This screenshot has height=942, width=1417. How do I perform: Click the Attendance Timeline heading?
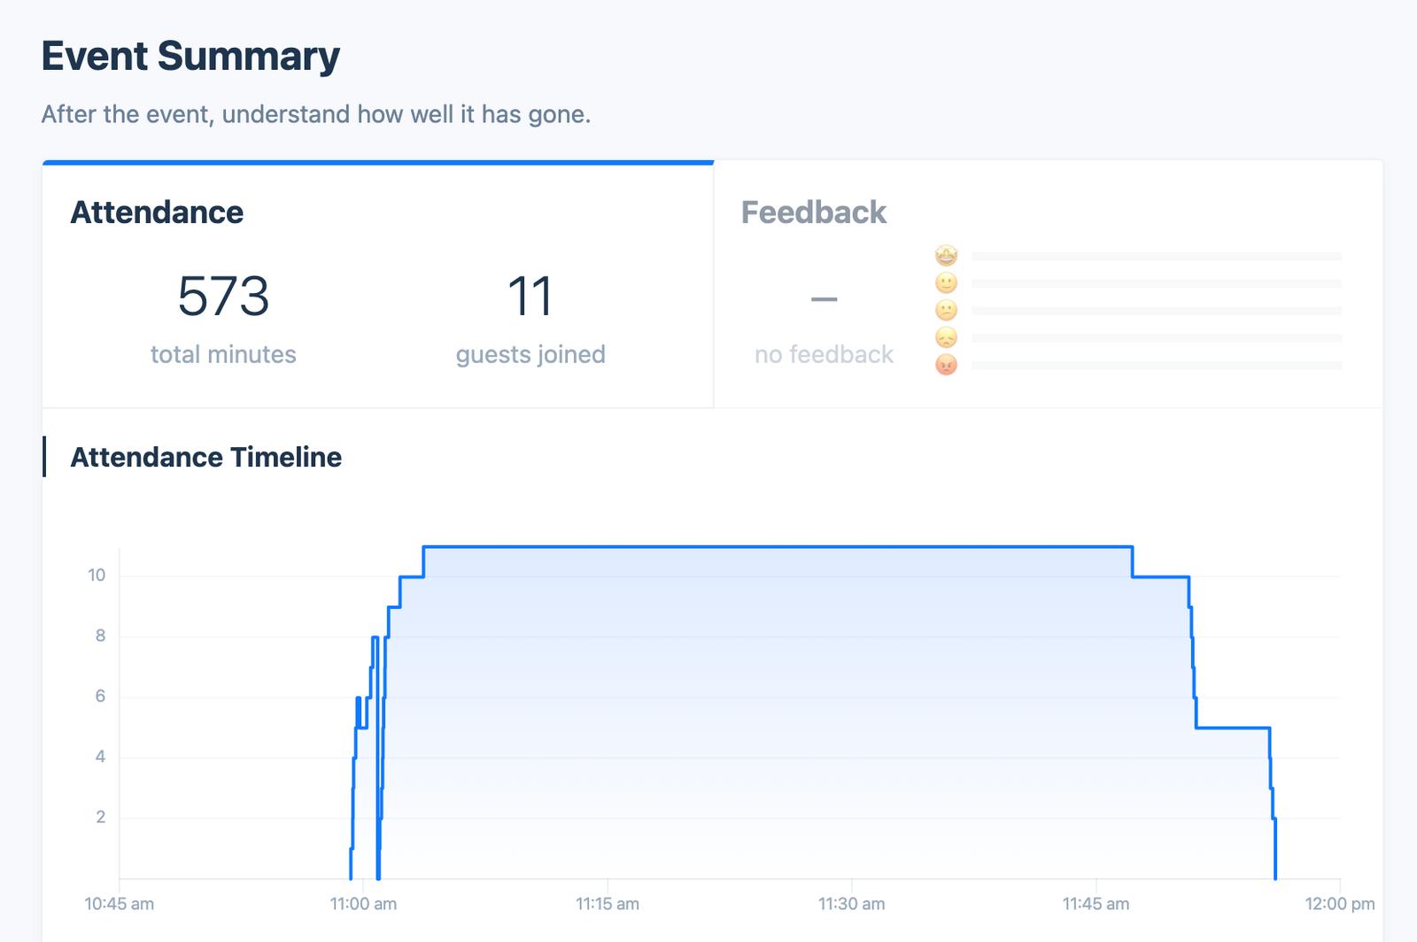[205, 457]
